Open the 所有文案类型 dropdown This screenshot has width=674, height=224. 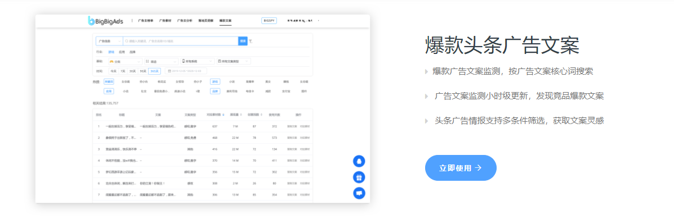(x=234, y=61)
